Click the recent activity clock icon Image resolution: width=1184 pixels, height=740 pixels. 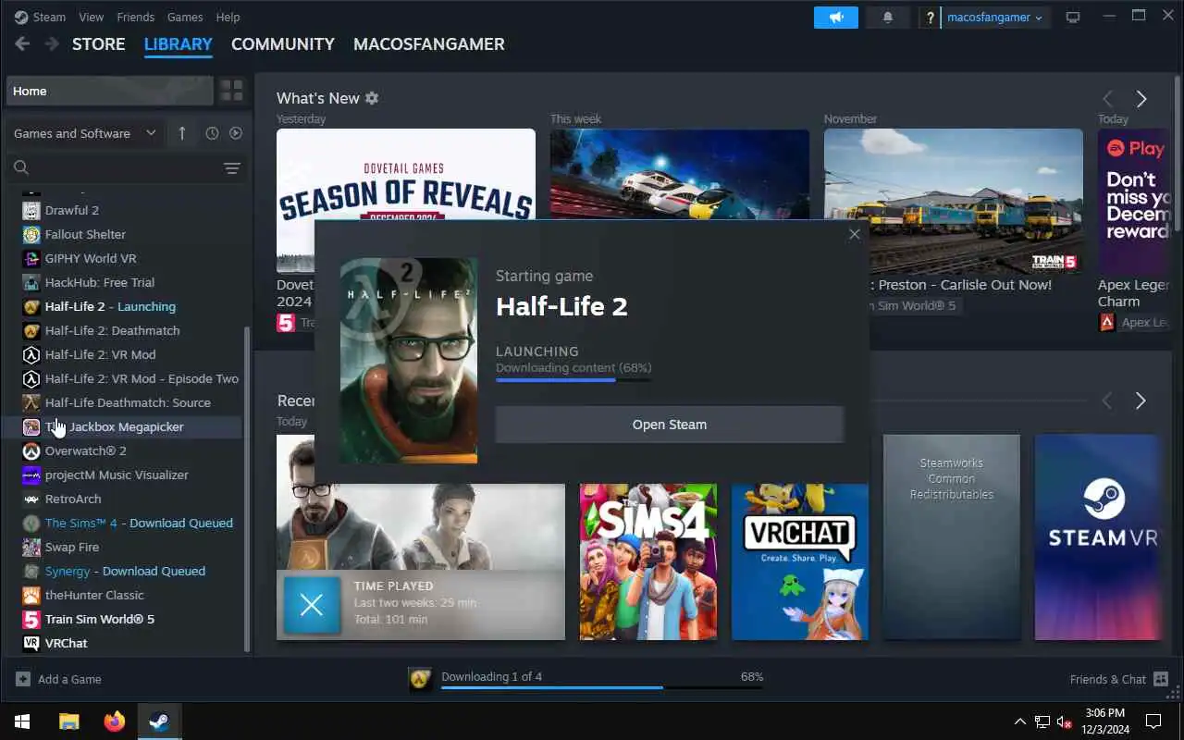[x=212, y=133]
